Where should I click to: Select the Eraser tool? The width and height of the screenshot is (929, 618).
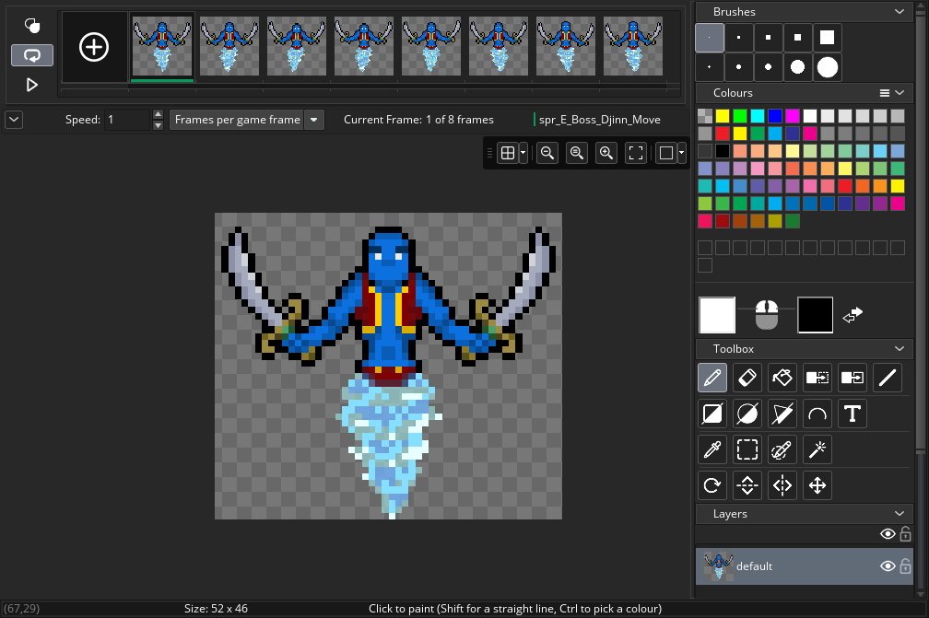coord(747,378)
